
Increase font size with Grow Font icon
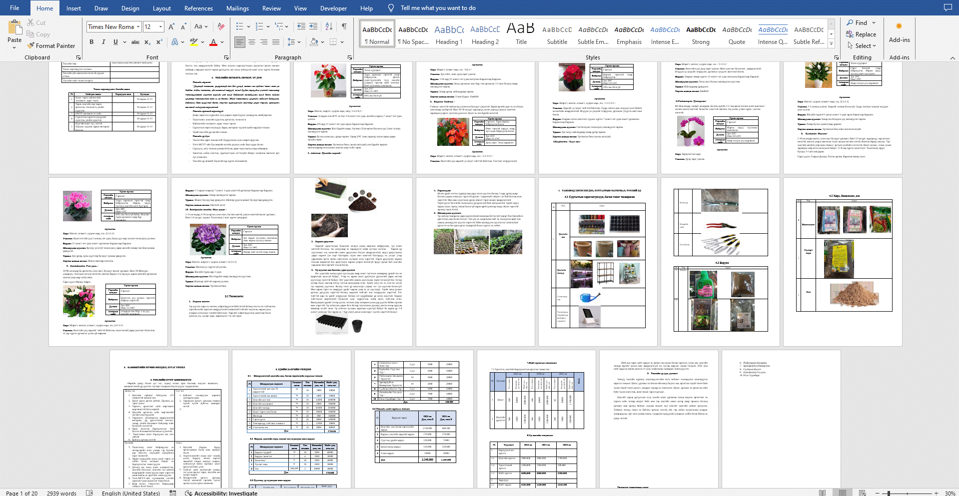click(171, 26)
